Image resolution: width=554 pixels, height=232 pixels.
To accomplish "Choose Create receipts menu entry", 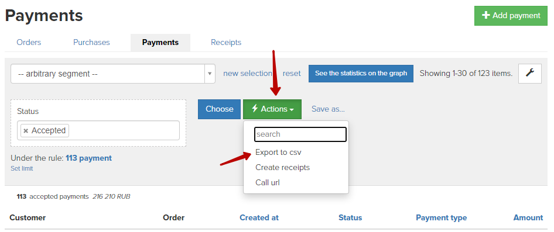I will [283, 168].
